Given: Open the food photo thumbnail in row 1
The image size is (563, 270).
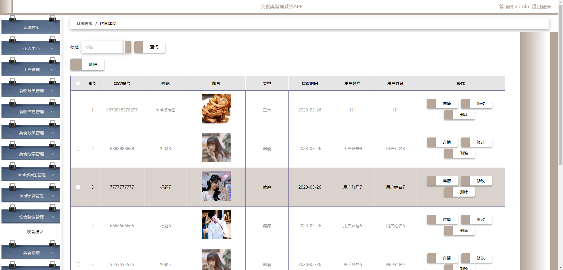Looking at the screenshot, I should [x=216, y=109].
